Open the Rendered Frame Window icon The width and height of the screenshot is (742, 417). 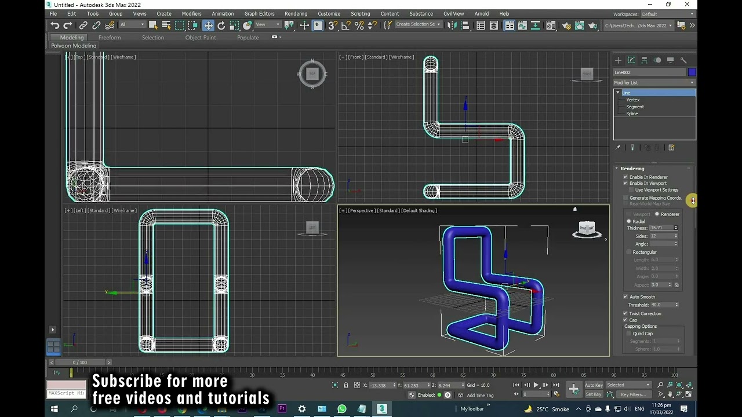coord(579,25)
